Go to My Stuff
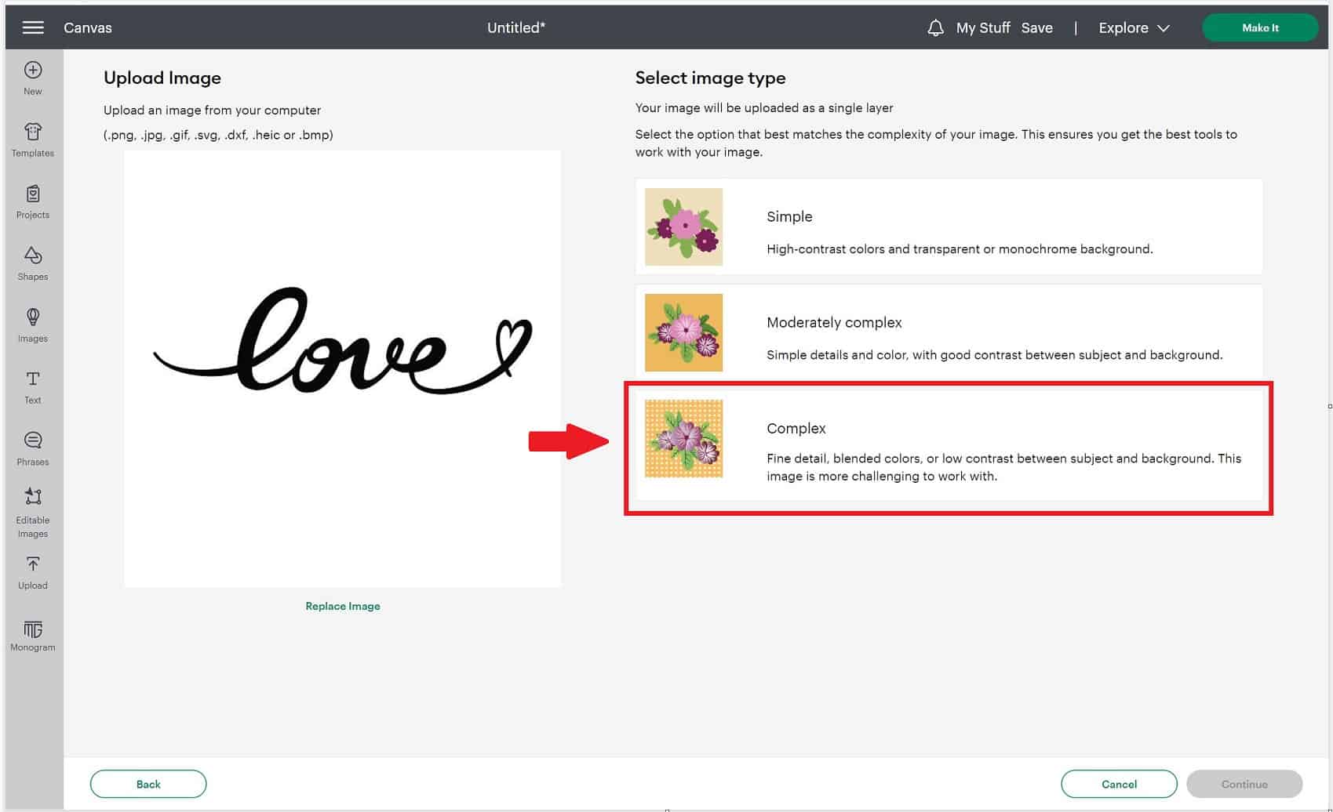 982,27
